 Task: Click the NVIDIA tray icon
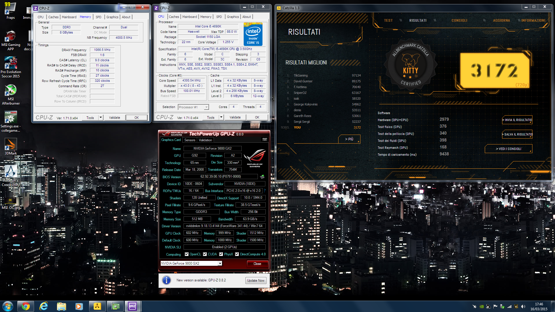tap(482, 307)
